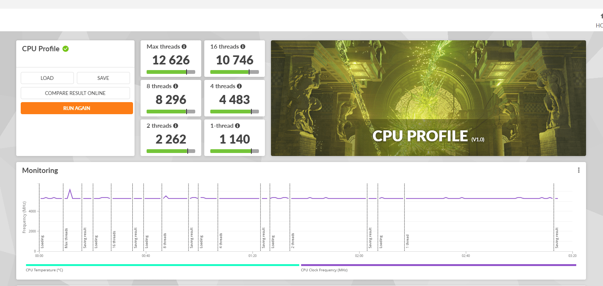Screen dimensions: 603x286
Task: Click the 1 thread marker in chart
Action: point(407,241)
